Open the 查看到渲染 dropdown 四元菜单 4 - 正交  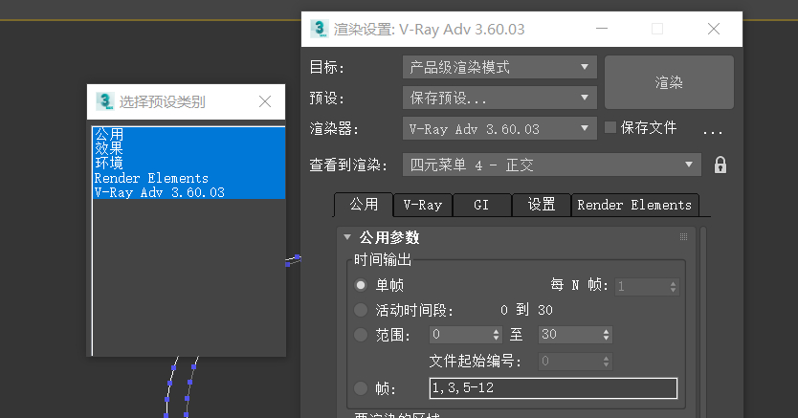coord(552,165)
